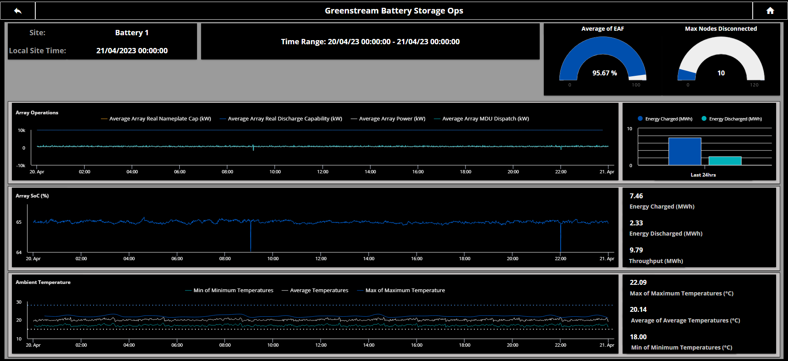This screenshot has width=788, height=361.
Task: Go to the home icon
Action: [770, 11]
